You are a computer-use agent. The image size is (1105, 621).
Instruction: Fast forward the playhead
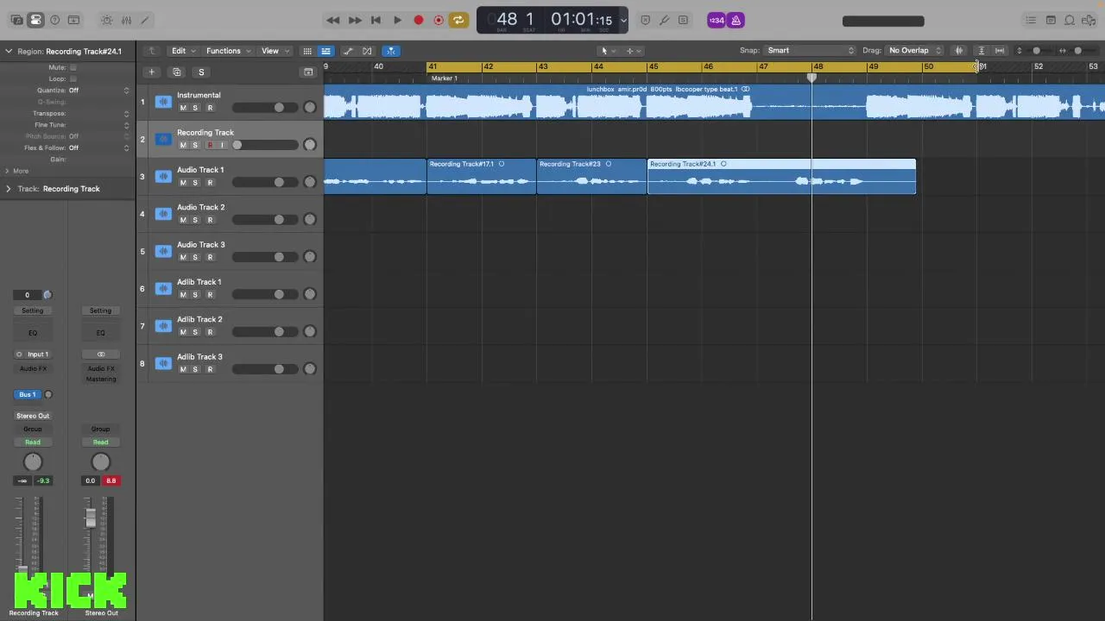355,20
